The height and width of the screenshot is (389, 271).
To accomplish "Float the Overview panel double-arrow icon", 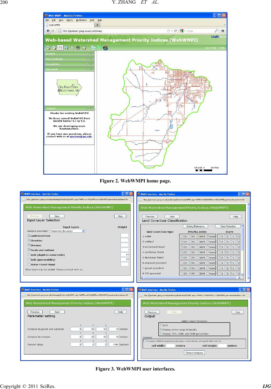I will pyautogui.click(x=91, y=69).
